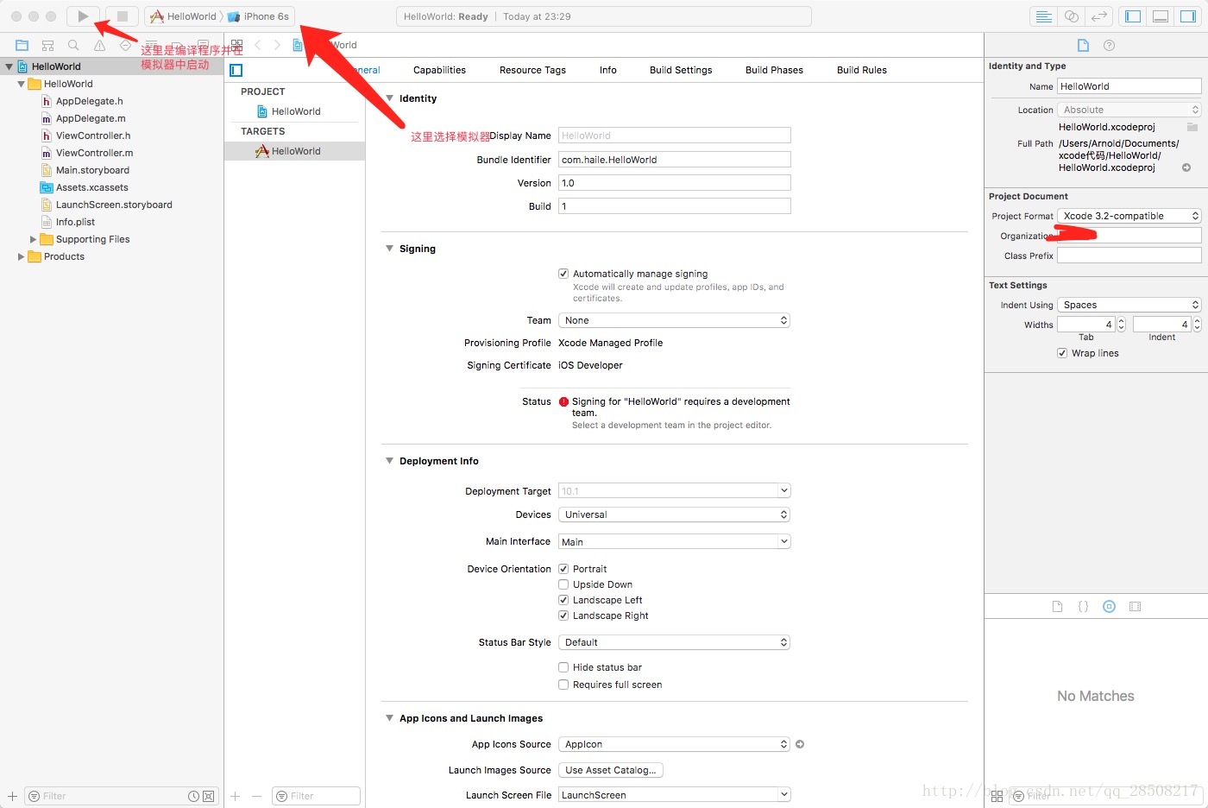The height and width of the screenshot is (808, 1208).
Task: Switch to the Info tab
Action: click(x=608, y=70)
